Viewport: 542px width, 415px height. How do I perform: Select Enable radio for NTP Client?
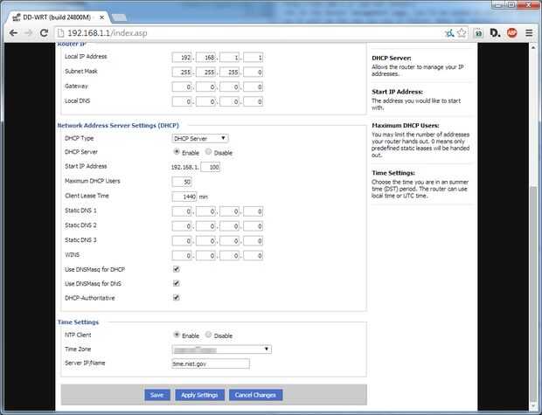[177, 335]
